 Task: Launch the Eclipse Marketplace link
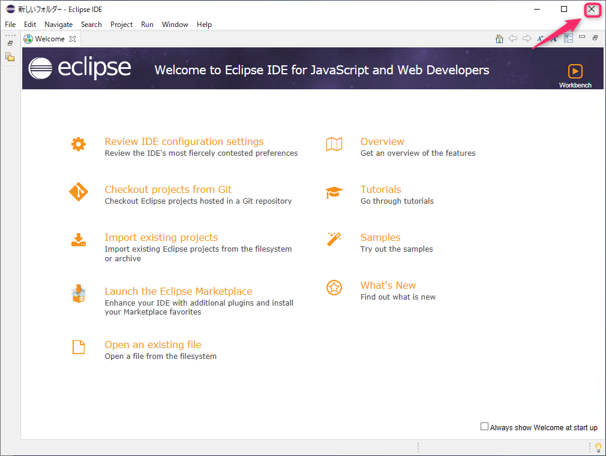[x=178, y=291]
